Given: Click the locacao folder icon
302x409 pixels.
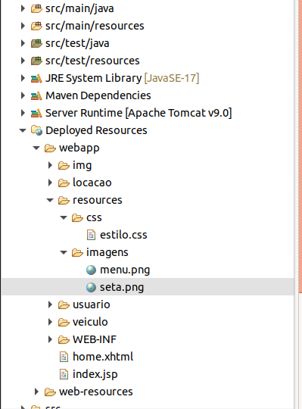Looking at the screenshot, I should (x=64, y=183).
